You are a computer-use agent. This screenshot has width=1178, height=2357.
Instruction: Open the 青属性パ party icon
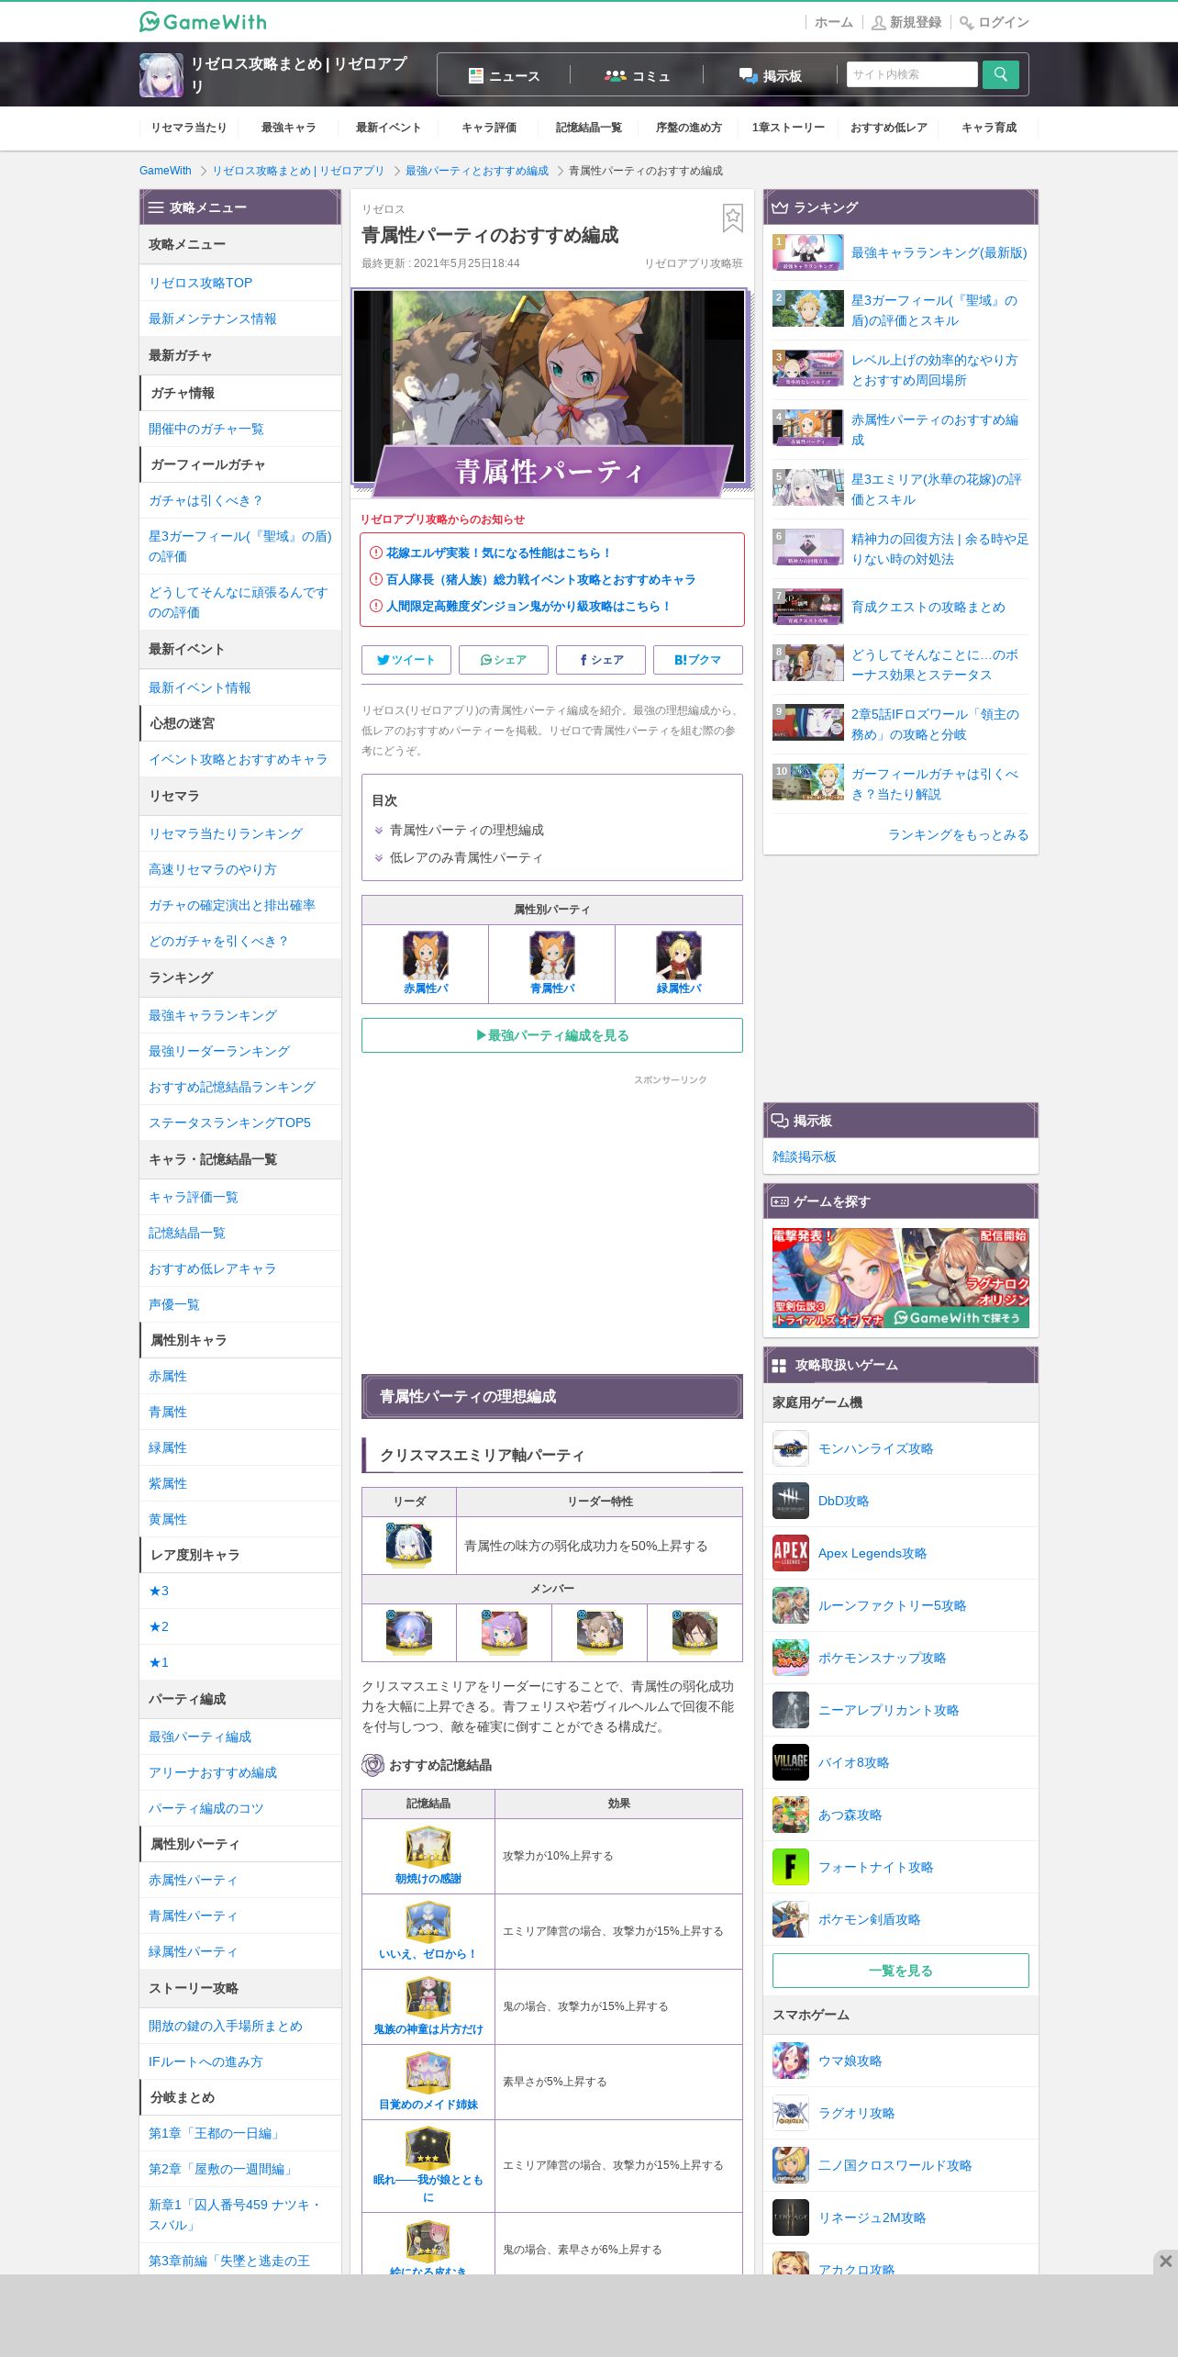(552, 955)
